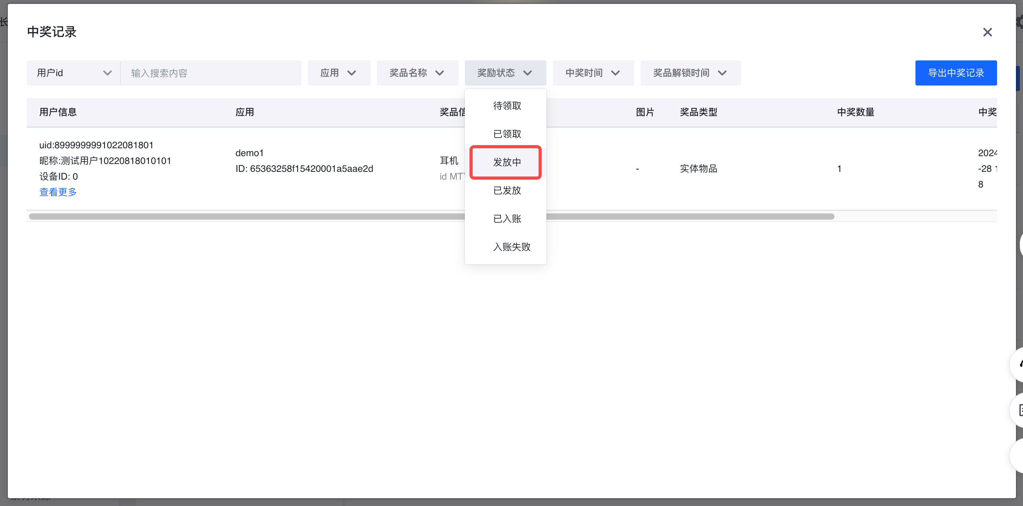Viewport: 1023px width, 506px height.
Task: Click the chevron beside 奖品解锁时间 filter
Action: click(722, 73)
